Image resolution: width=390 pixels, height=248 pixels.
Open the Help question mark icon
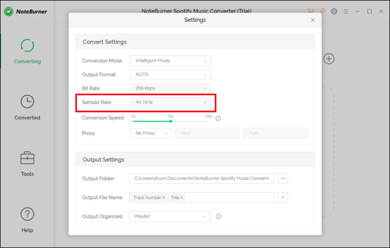click(27, 214)
